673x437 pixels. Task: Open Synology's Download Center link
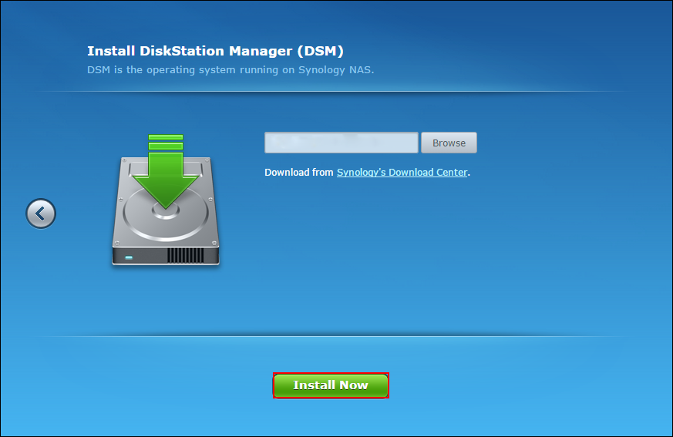(402, 172)
